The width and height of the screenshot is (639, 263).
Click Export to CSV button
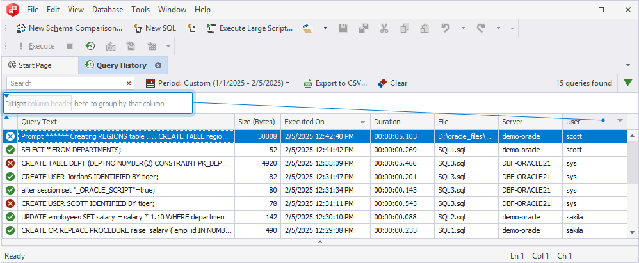click(336, 83)
